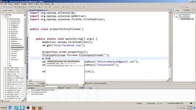Click autocomplete popup horizontal scrollbar
This screenshot has width=196, height=110.
[63, 85]
